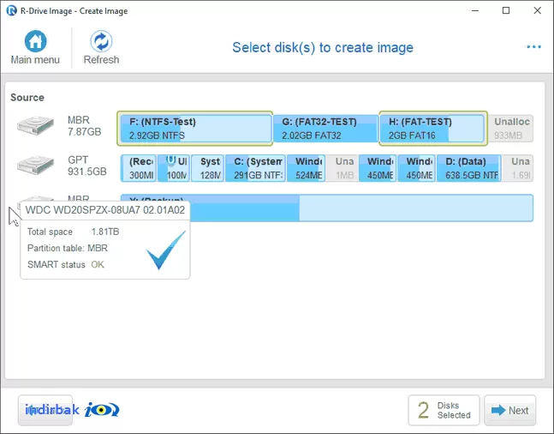The image size is (554, 434).
Task: Click R-Drive Image app icon in title bar
Action: tap(11, 10)
